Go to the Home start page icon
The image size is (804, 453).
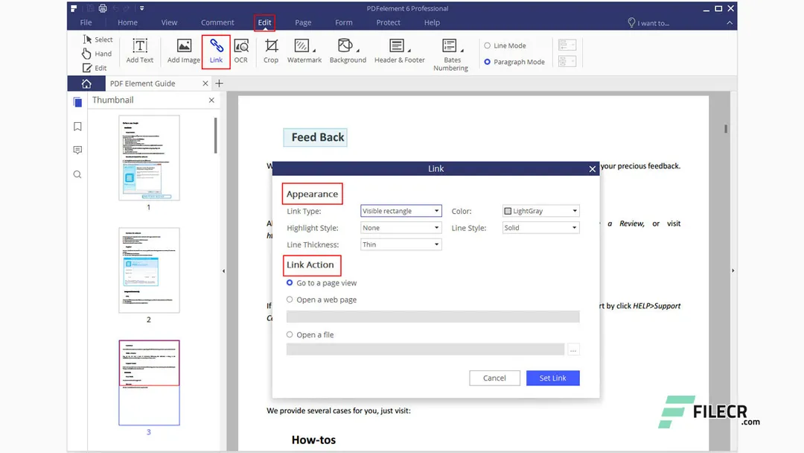click(x=86, y=83)
